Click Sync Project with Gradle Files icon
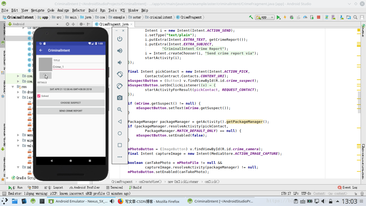The width and height of the screenshot is (366, 206). pyautogui.click(x=327, y=17)
